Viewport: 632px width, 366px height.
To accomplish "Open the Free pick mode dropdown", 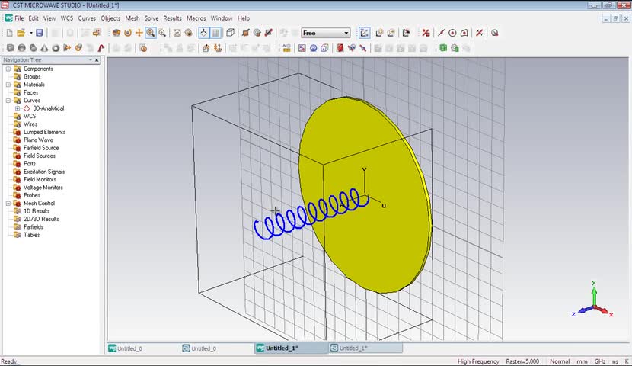I will pyautogui.click(x=346, y=33).
